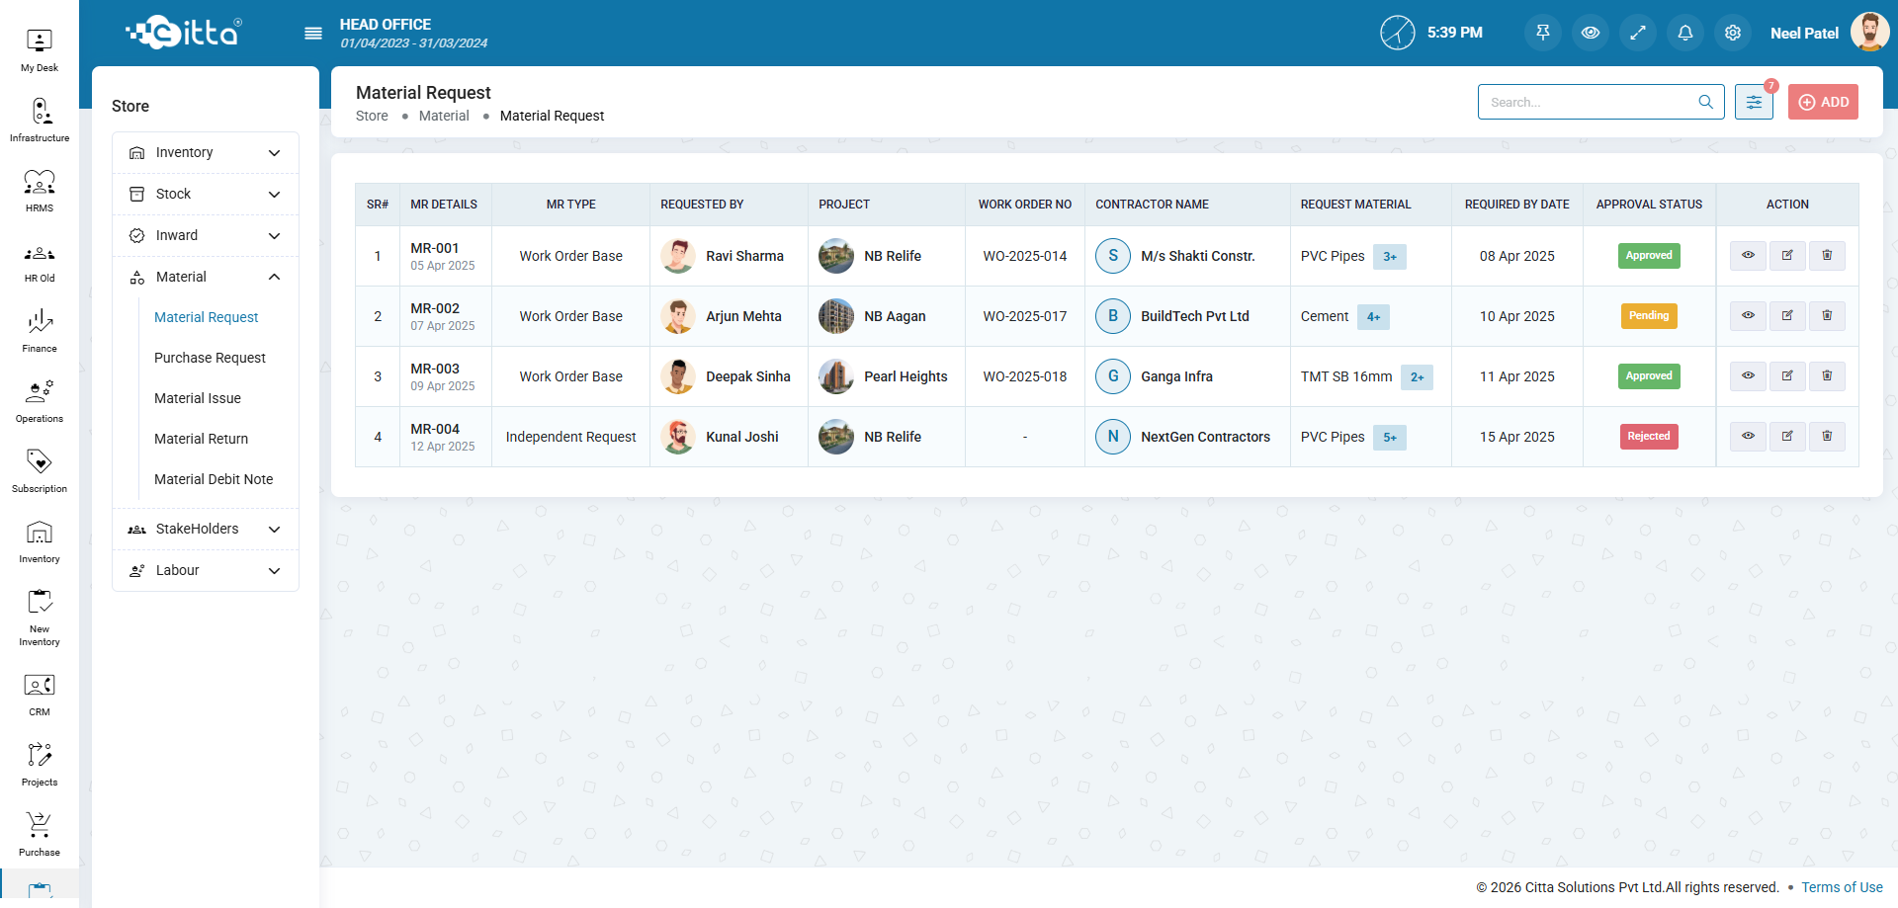Open the filter options icon near search

click(x=1754, y=102)
